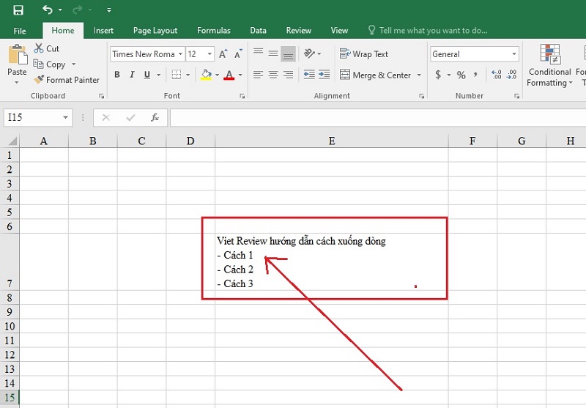Set vertical Middle Align
This screenshot has width=586, height=408.
pos(273,53)
